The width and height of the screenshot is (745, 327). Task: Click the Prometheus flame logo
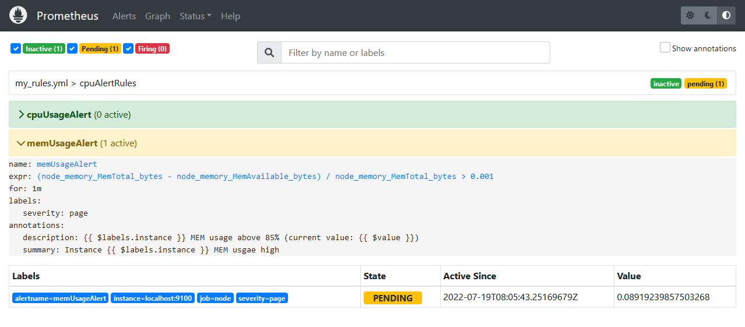pyautogui.click(x=18, y=16)
